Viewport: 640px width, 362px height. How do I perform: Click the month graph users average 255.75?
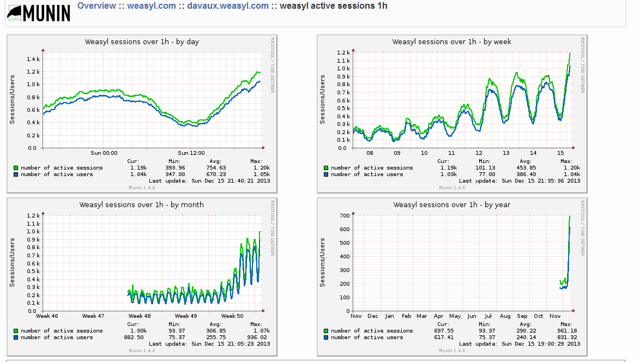pos(216,337)
